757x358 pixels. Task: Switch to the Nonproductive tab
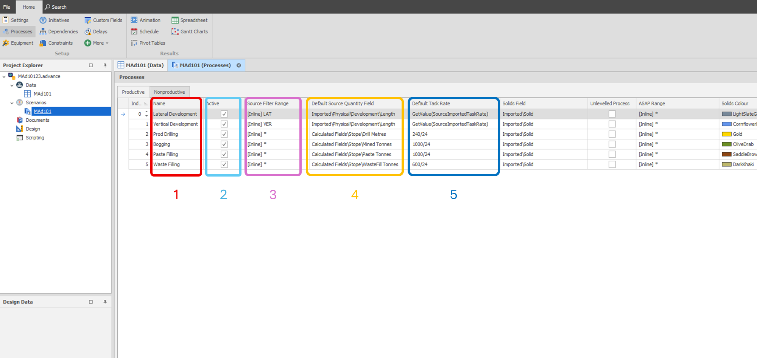169,92
